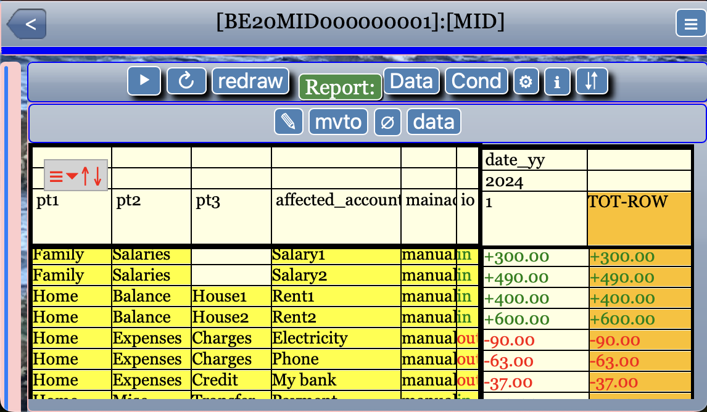Open the red sort dropdown menu
This screenshot has width=707, height=412.
click(x=64, y=176)
